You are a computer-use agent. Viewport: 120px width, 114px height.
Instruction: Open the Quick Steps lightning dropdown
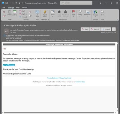point(45,14)
